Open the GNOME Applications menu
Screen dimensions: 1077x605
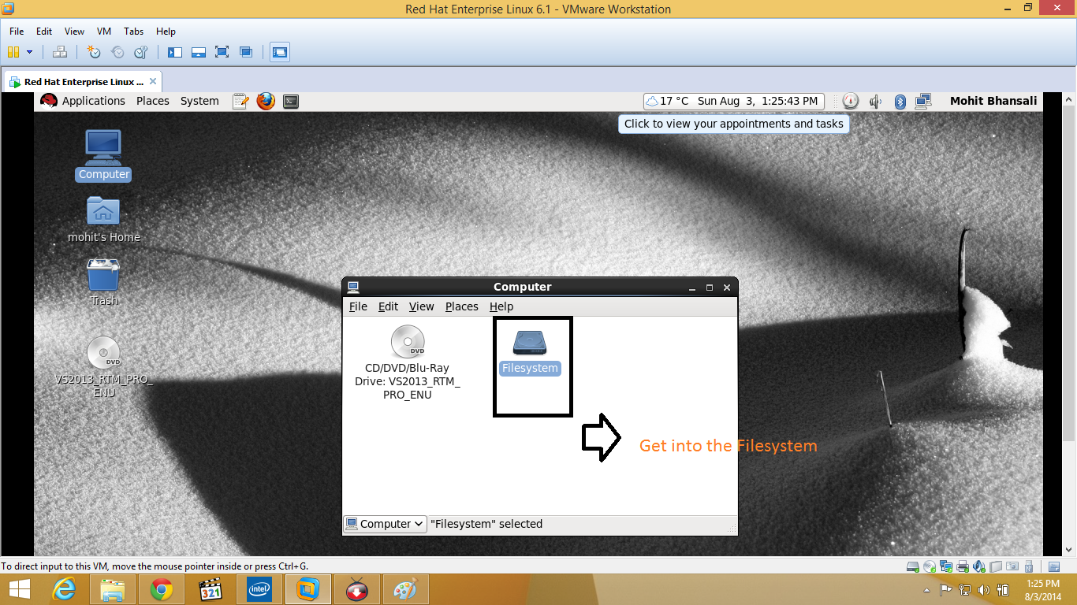(93, 101)
